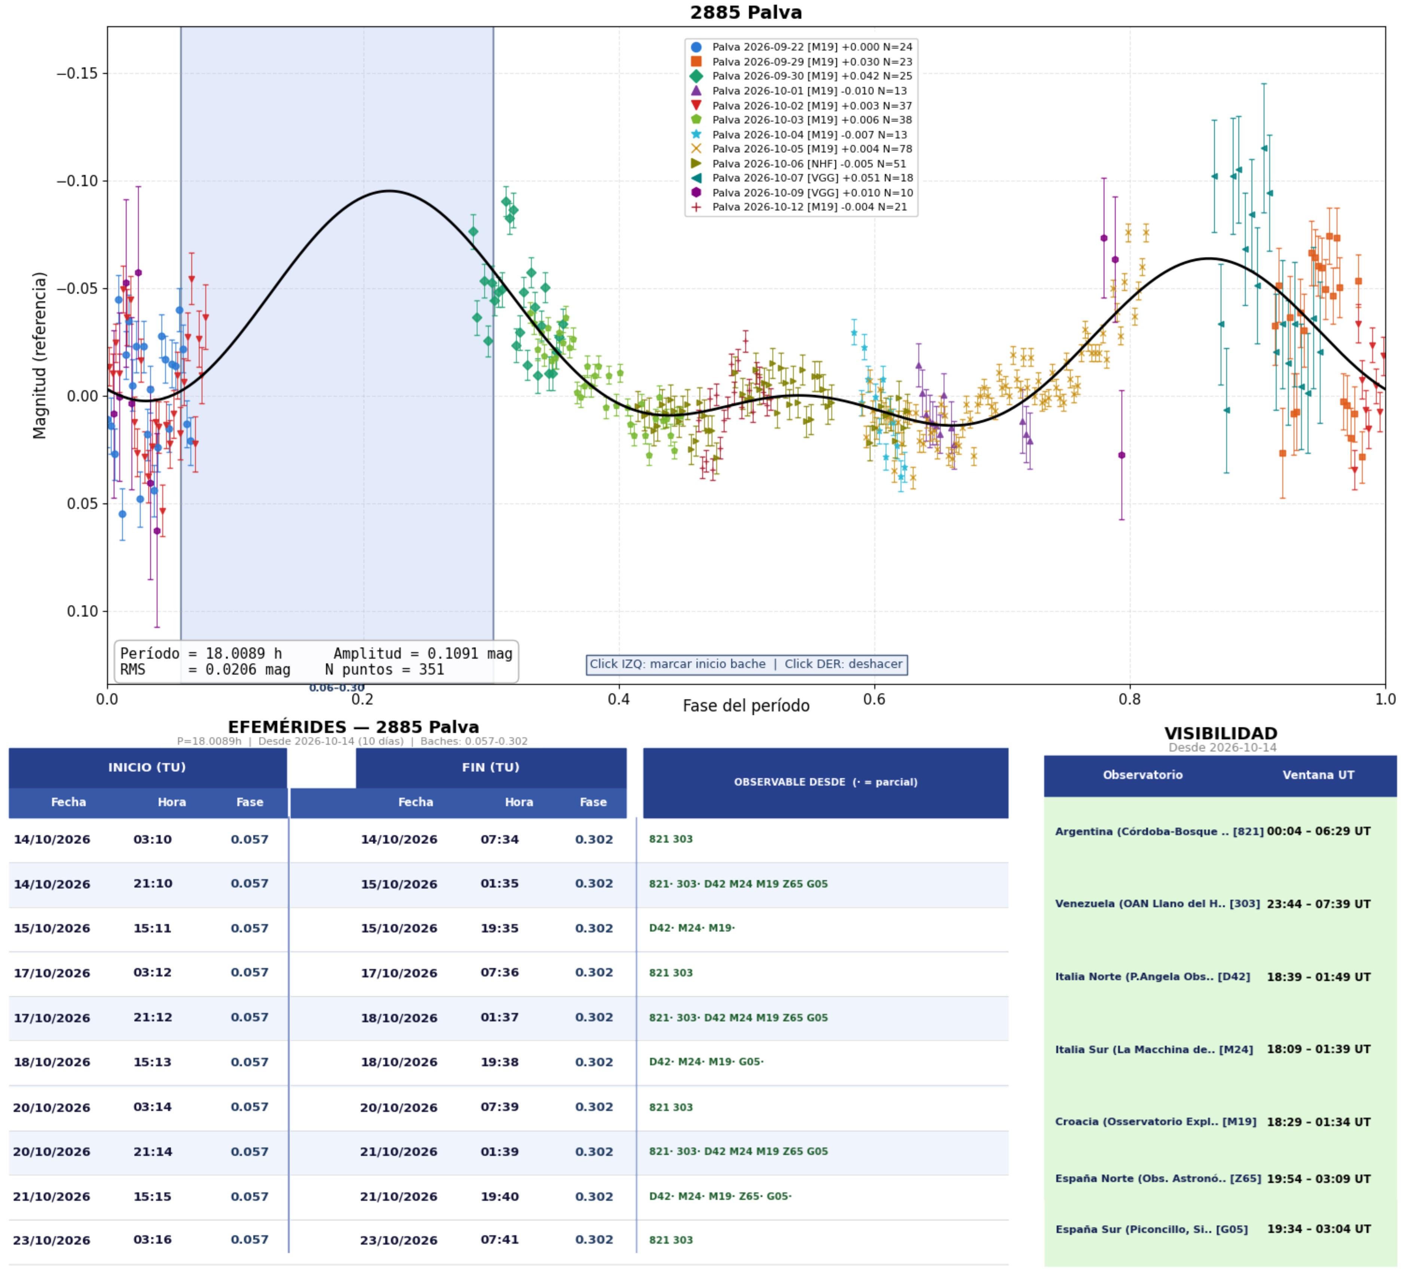Click the '0.06-0.30' bache range label

pos(337,688)
